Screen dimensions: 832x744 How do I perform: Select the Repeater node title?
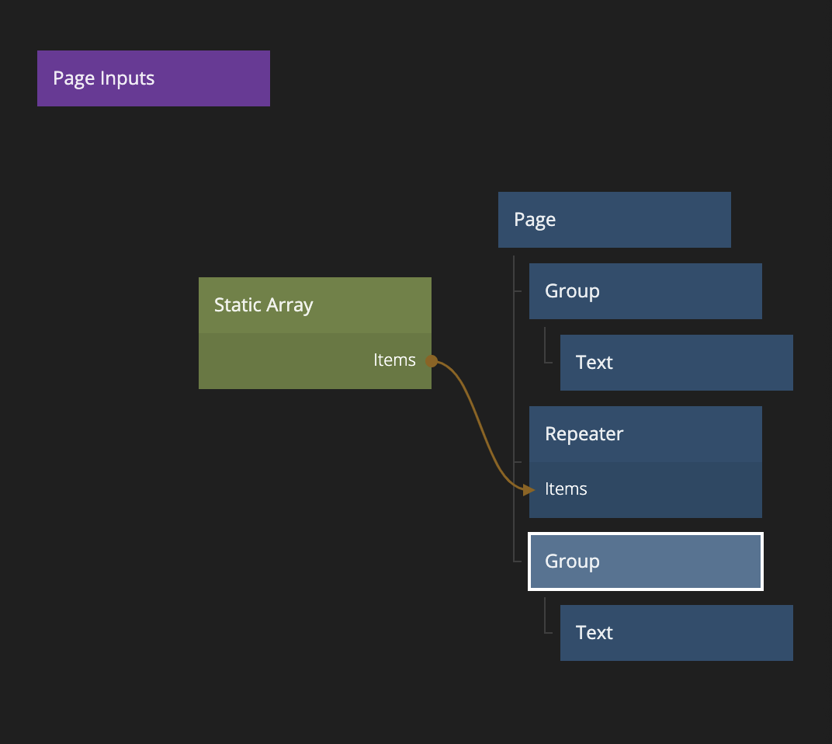645,434
